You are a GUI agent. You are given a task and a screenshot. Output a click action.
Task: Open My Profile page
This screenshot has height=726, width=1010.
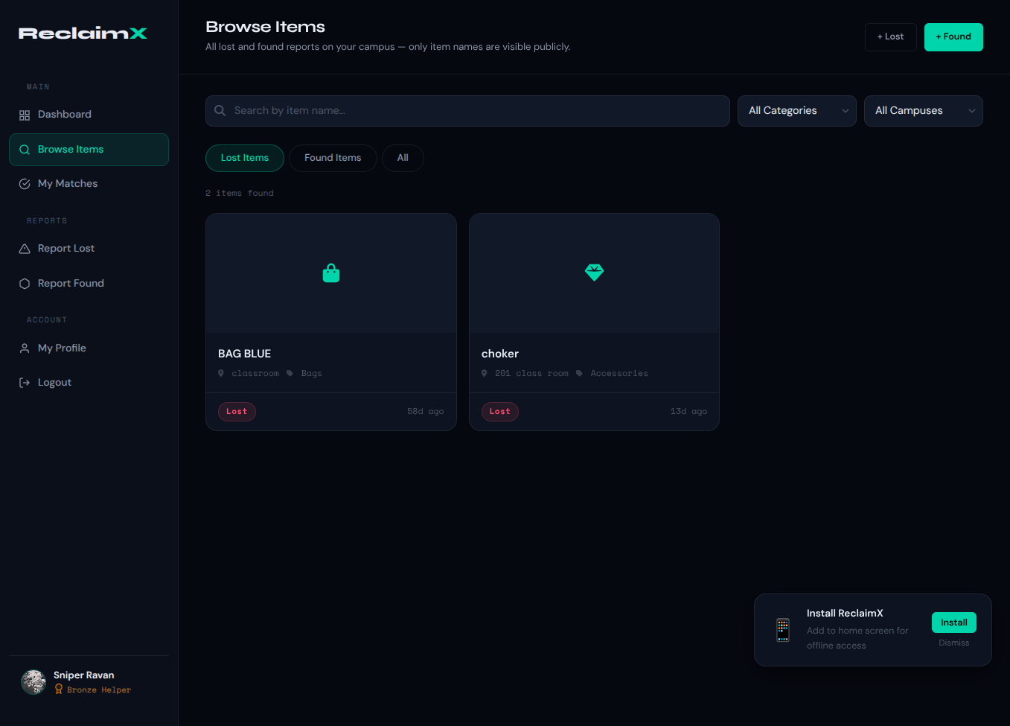pyautogui.click(x=89, y=348)
